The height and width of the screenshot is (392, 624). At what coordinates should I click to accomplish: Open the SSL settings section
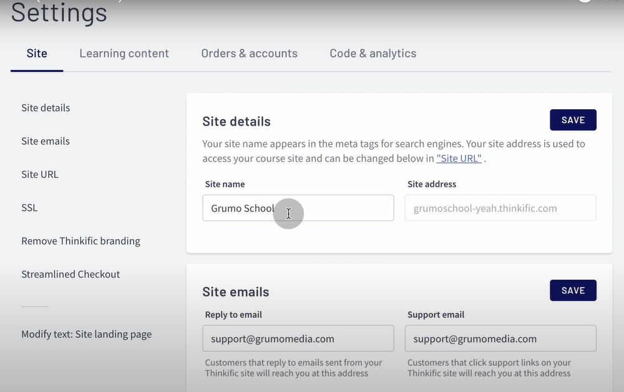[x=29, y=207]
